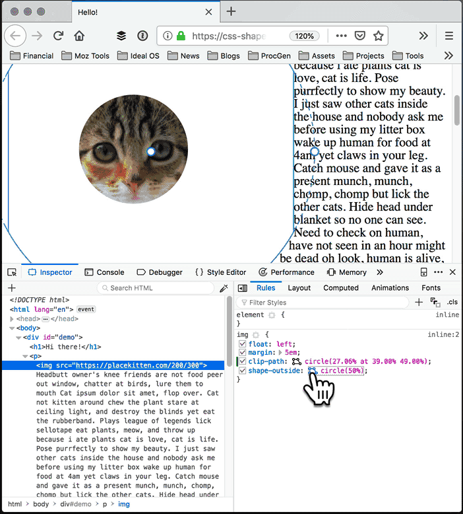
Task: Close the developer tools panel
Action: (452, 272)
